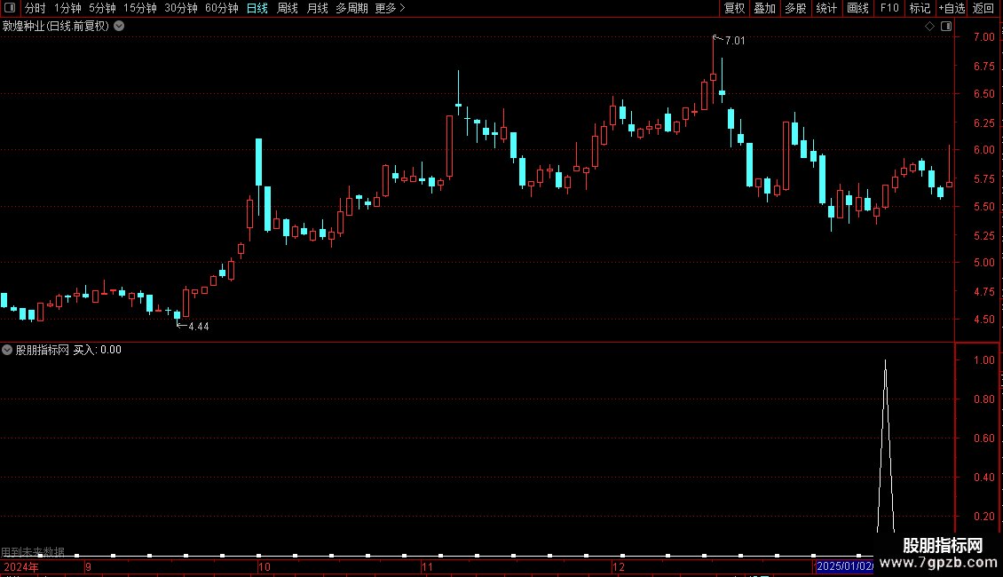
Task: Expand the 股朋指标网 indicator dropdown
Action: [7, 350]
